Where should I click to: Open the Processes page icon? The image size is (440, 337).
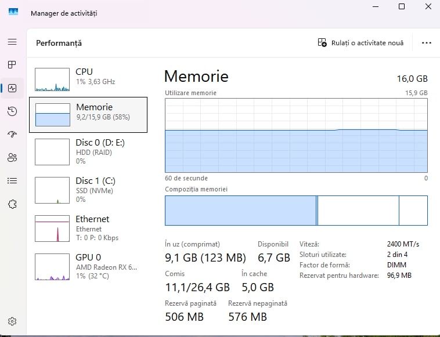(12, 65)
